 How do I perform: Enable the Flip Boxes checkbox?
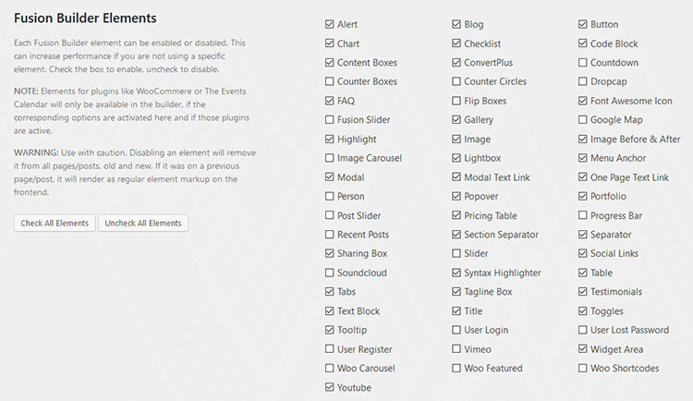(456, 101)
